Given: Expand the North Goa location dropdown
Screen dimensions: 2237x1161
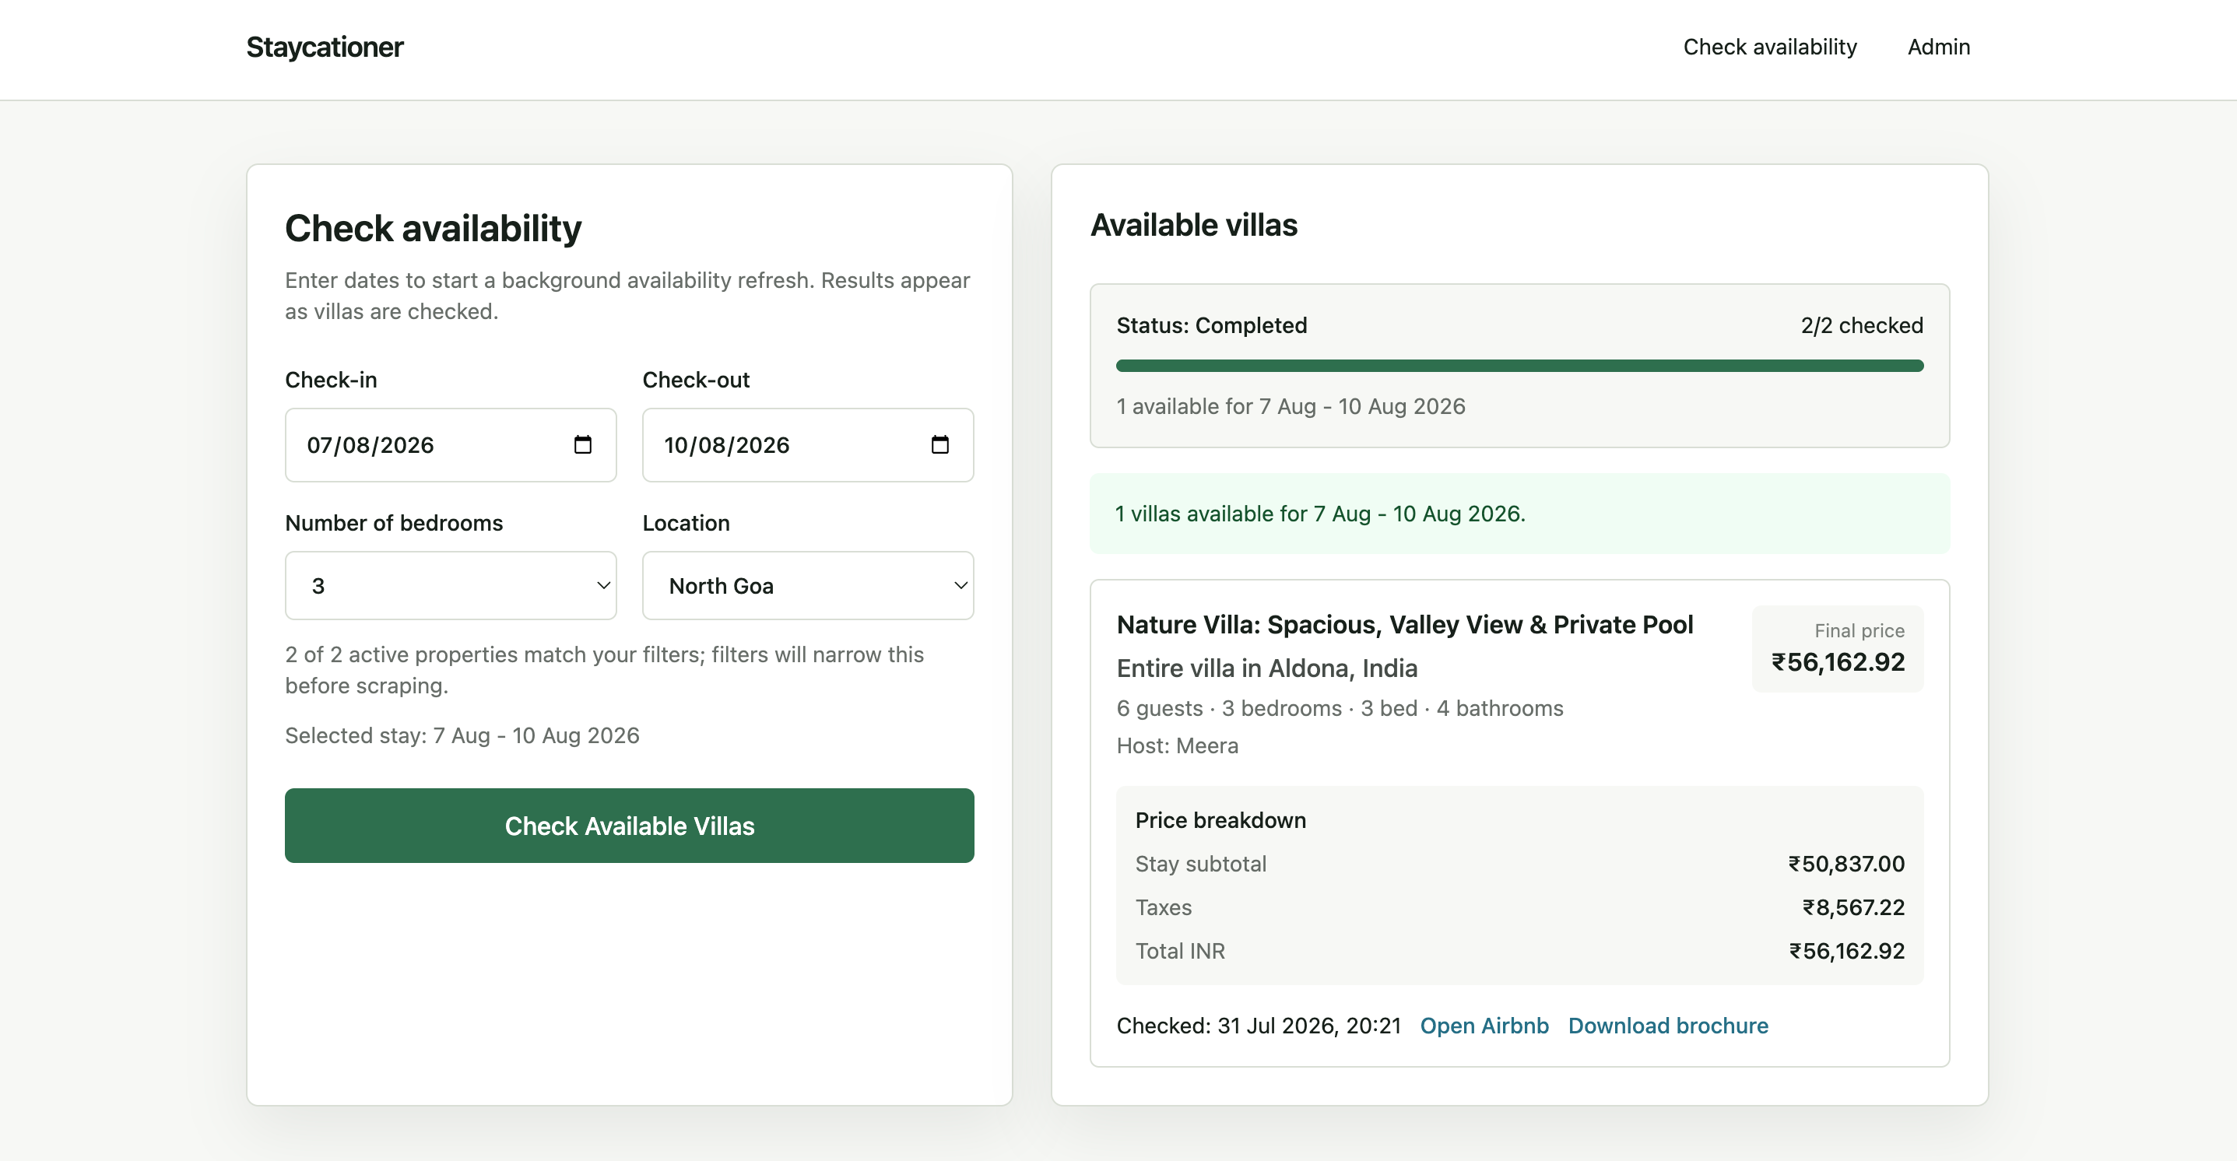Looking at the screenshot, I should pos(808,585).
